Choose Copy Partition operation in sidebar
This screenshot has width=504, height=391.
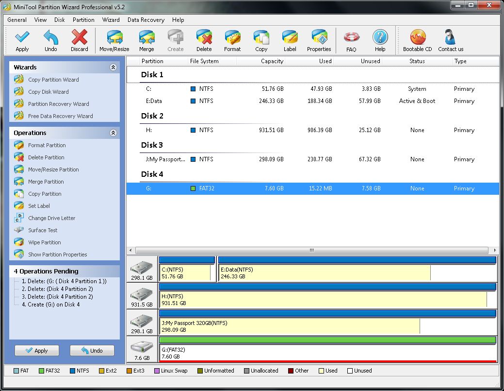coord(45,194)
